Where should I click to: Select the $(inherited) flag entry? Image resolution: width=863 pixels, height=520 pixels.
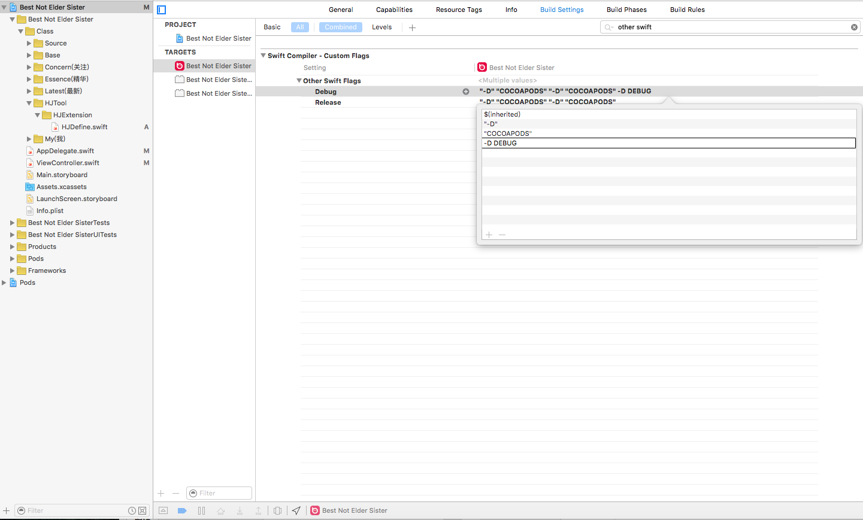[669, 114]
